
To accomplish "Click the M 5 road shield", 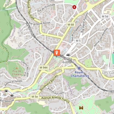I will [x=78, y=41].
